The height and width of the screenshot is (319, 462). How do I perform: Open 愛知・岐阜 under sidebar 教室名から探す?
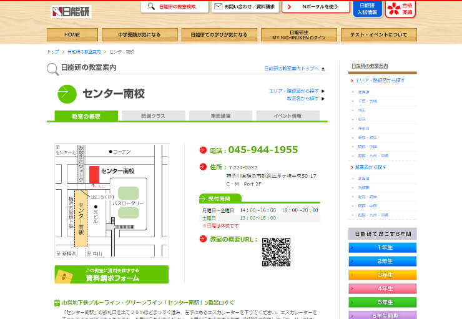pyautogui.click(x=368, y=197)
